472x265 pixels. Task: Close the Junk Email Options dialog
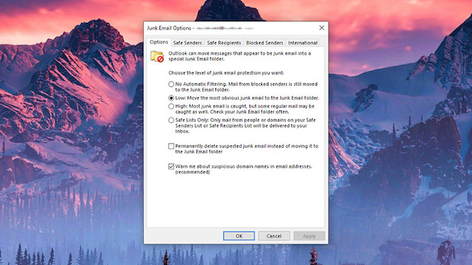click(322, 28)
